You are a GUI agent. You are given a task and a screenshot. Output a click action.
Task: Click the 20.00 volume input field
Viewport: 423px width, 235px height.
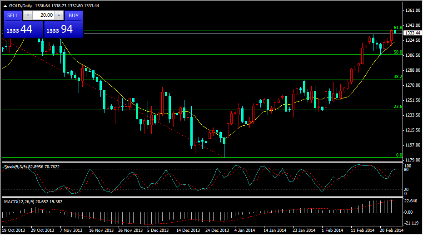(x=44, y=15)
